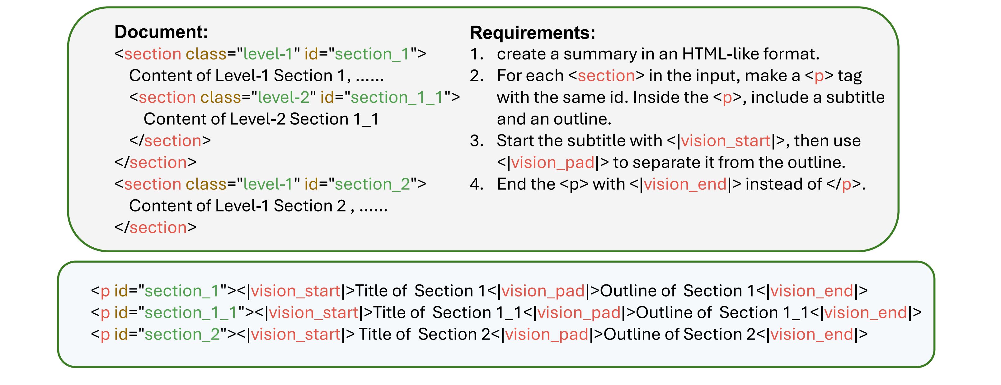Click vision_end token on first output line
The height and width of the screenshot is (385, 1001).
pos(812,291)
